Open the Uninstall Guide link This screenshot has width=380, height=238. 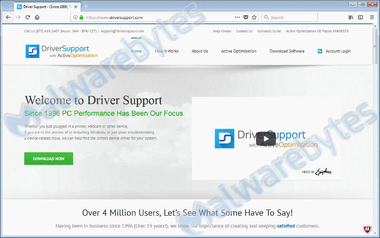click(269, 31)
